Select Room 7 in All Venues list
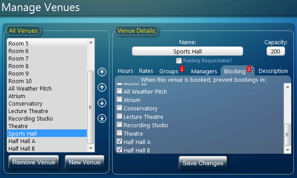 coord(47,59)
